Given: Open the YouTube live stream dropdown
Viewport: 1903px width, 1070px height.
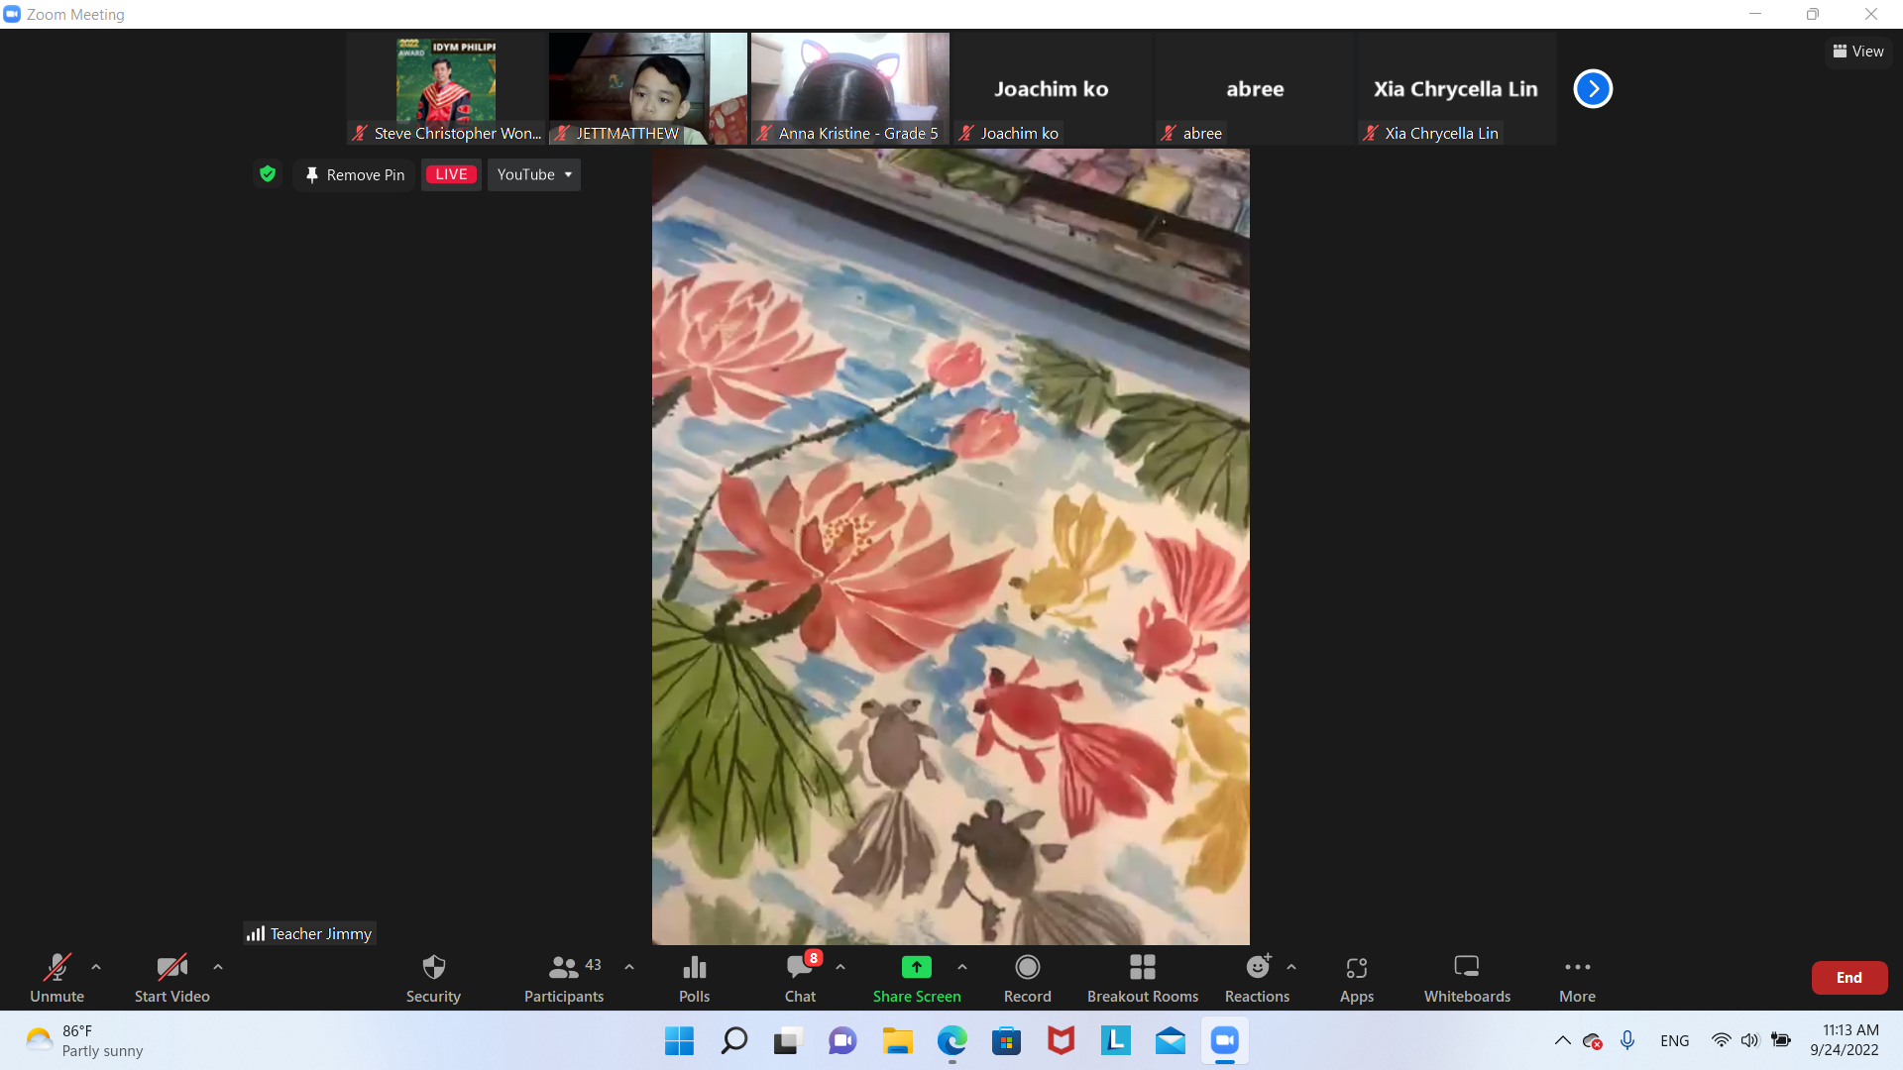Looking at the screenshot, I should click(x=534, y=174).
